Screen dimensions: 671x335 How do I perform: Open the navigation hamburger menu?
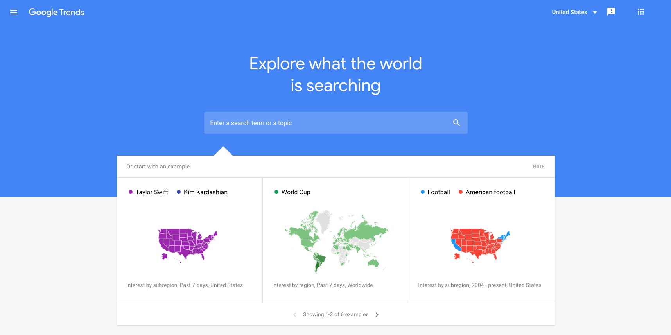[x=14, y=12]
